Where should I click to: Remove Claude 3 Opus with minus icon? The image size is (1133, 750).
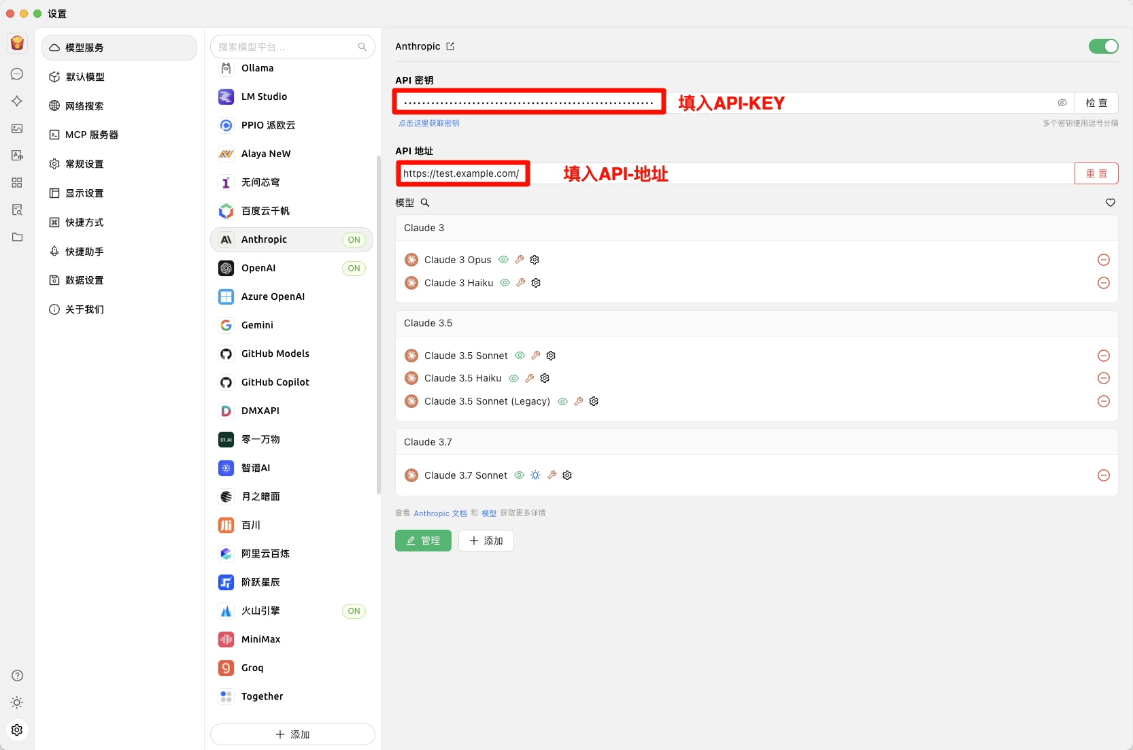point(1104,260)
